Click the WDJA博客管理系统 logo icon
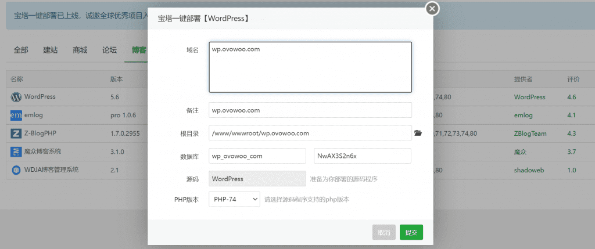Viewport: 595px width, 249px height. [16, 170]
